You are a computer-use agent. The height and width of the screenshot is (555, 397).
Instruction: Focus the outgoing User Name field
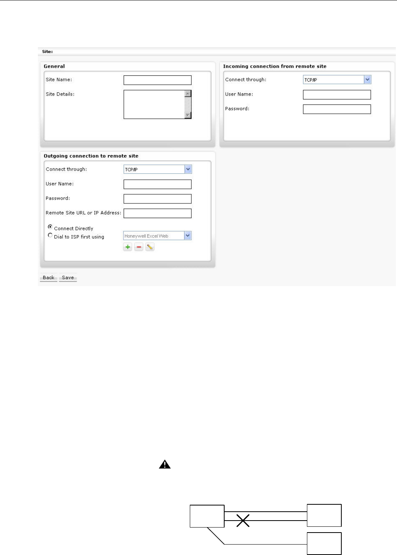[158, 184]
